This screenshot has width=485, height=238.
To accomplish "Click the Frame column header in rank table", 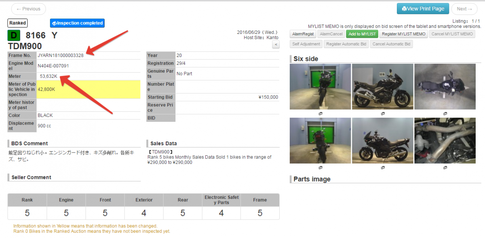I will coord(260,200).
